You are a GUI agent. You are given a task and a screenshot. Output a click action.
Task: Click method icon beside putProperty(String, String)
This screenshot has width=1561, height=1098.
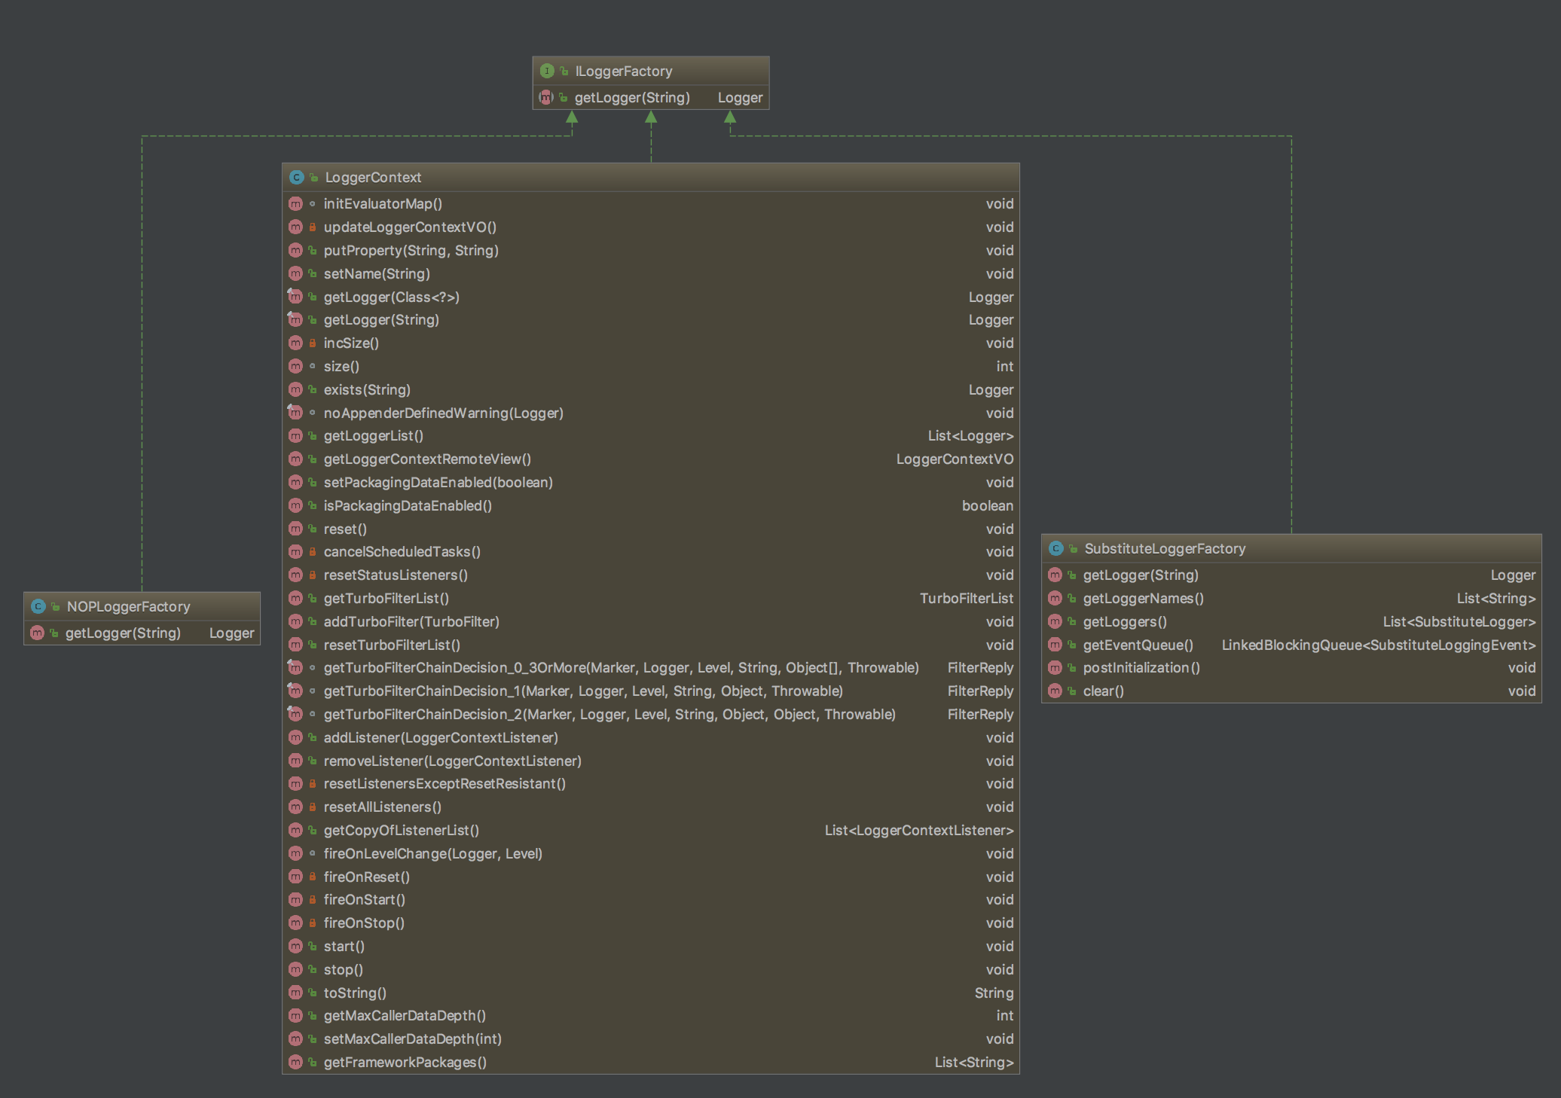[295, 250]
